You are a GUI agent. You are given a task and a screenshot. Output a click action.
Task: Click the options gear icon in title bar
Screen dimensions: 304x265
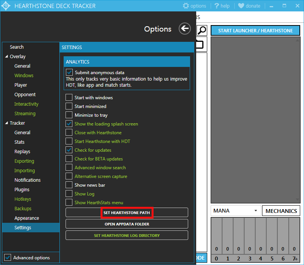(186, 6)
